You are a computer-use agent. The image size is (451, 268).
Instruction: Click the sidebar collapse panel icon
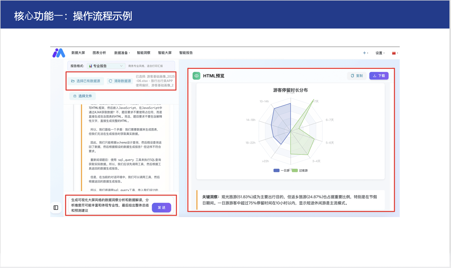[56, 208]
